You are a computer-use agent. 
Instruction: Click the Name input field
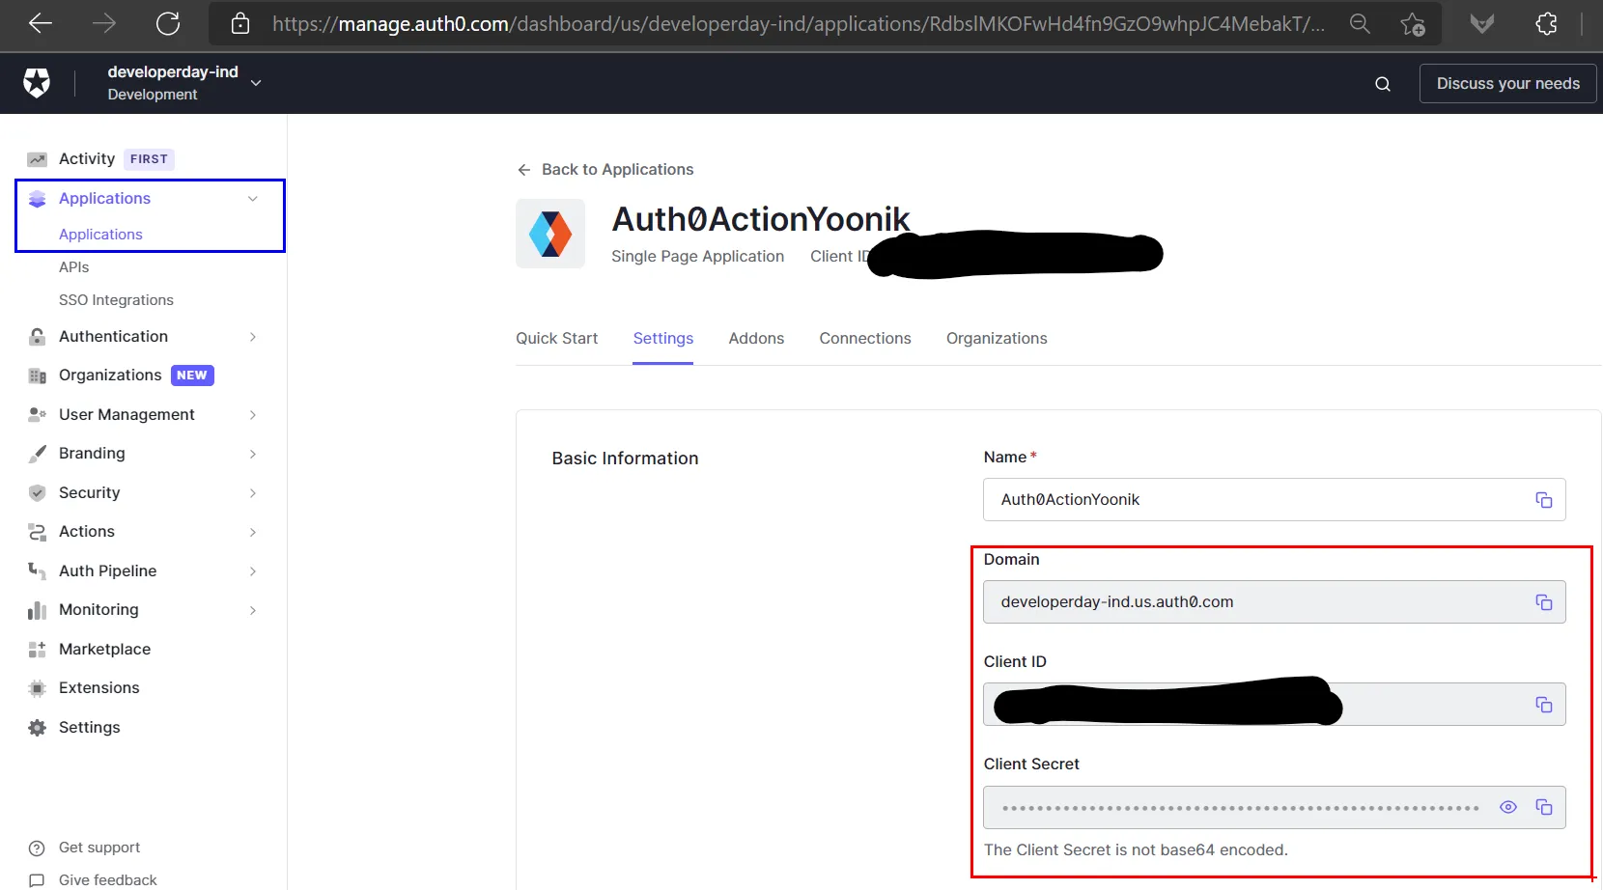coord(1255,500)
